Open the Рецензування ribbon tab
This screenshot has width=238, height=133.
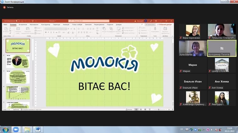click(99, 24)
